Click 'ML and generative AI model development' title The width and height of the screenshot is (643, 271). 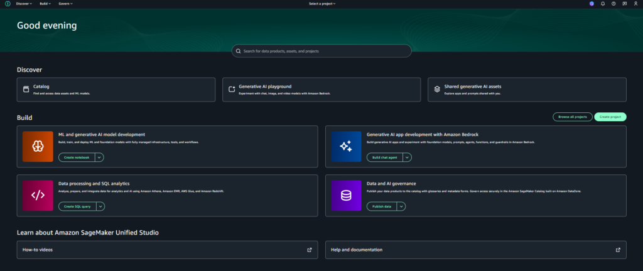(102, 134)
